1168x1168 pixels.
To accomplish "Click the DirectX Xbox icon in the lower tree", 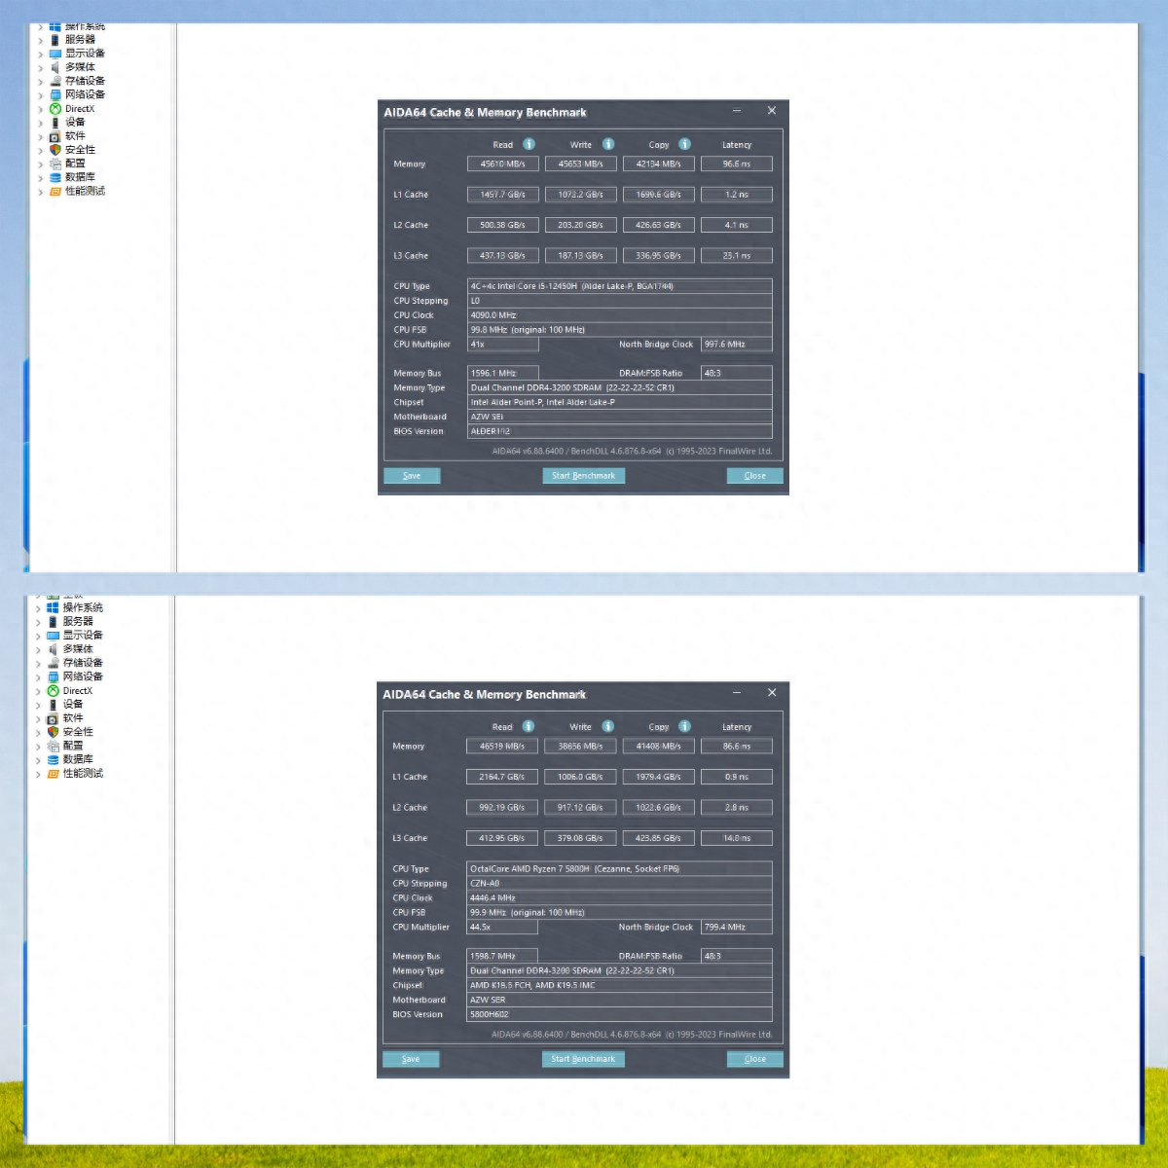I will click(54, 691).
